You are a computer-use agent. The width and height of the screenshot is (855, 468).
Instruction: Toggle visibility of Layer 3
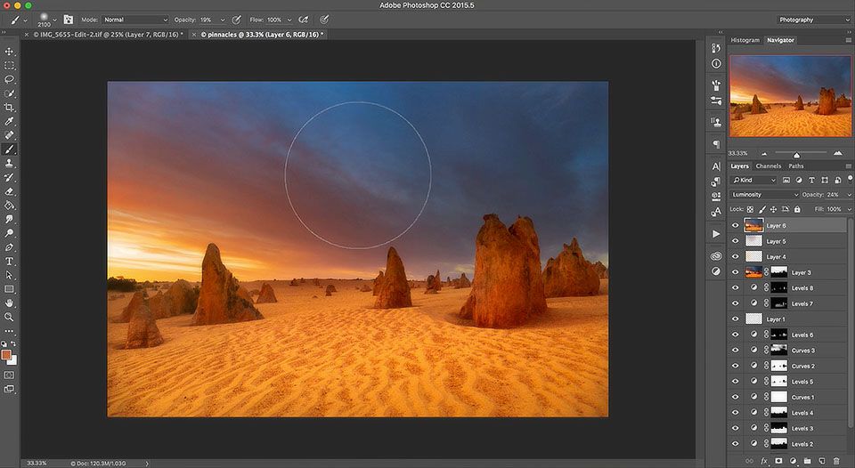[x=736, y=272]
